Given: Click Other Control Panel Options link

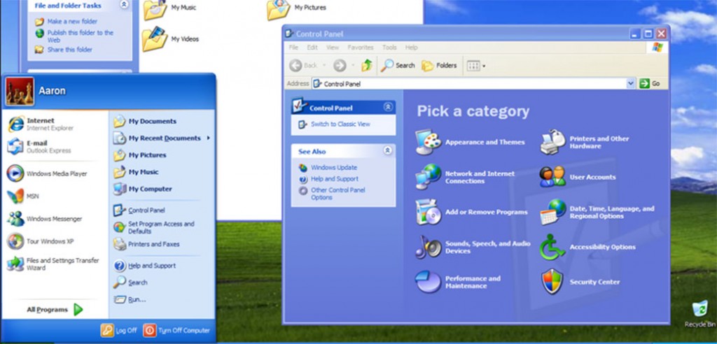Looking at the screenshot, I should click(337, 194).
